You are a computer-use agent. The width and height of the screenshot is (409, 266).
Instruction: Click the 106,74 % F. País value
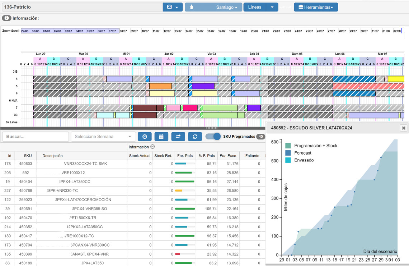211,209
